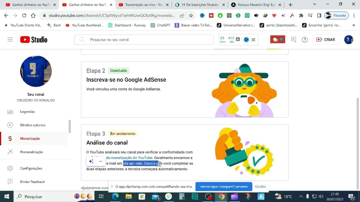Toggle the browser side panel icon

tap(319, 16)
